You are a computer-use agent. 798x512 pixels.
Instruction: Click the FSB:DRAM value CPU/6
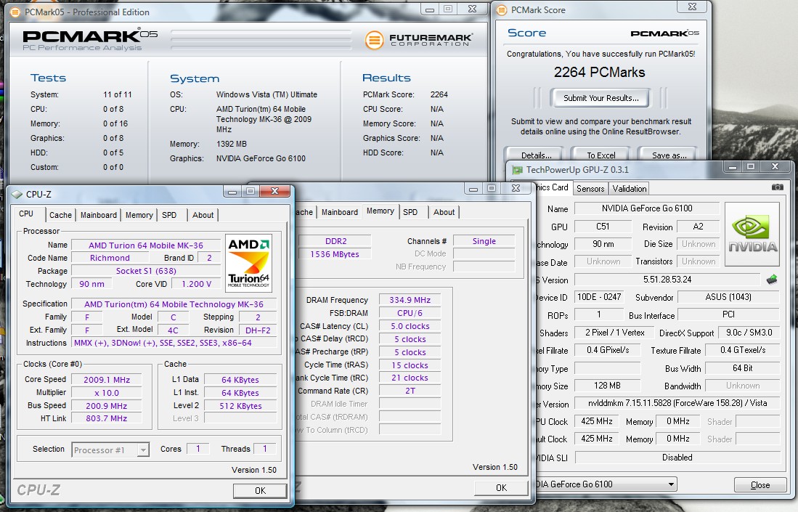coord(410,313)
